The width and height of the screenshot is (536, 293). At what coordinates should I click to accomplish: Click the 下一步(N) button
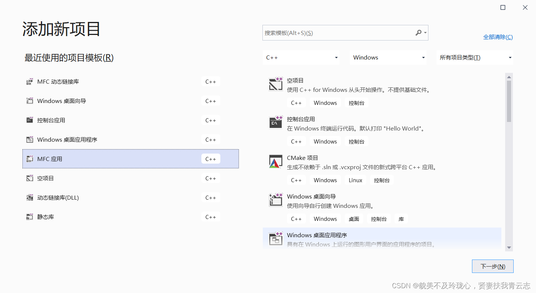coord(492,266)
